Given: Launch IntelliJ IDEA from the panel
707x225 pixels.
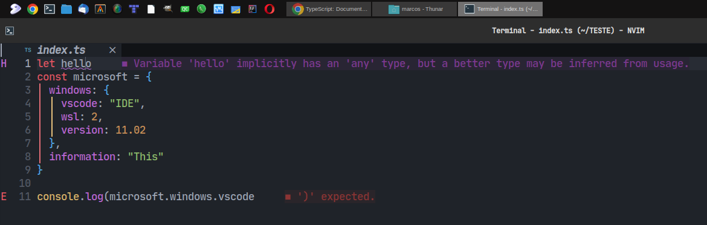Looking at the screenshot, I should [x=253, y=9].
